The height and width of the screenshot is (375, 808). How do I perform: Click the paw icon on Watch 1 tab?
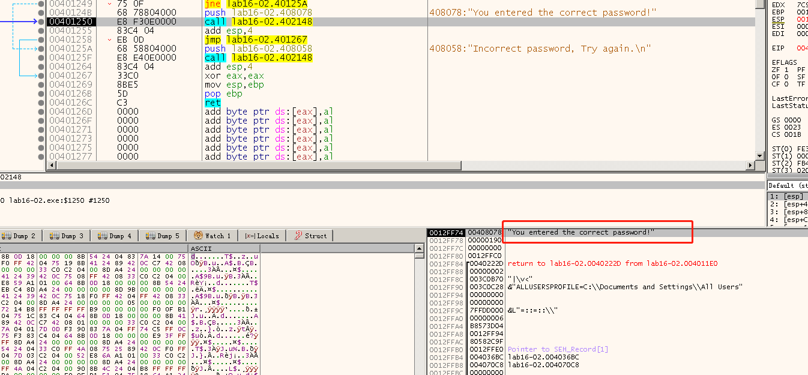(x=198, y=236)
